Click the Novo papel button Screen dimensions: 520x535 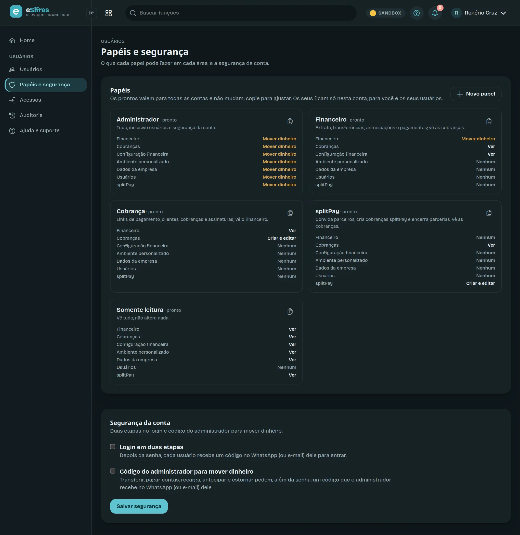coord(476,94)
